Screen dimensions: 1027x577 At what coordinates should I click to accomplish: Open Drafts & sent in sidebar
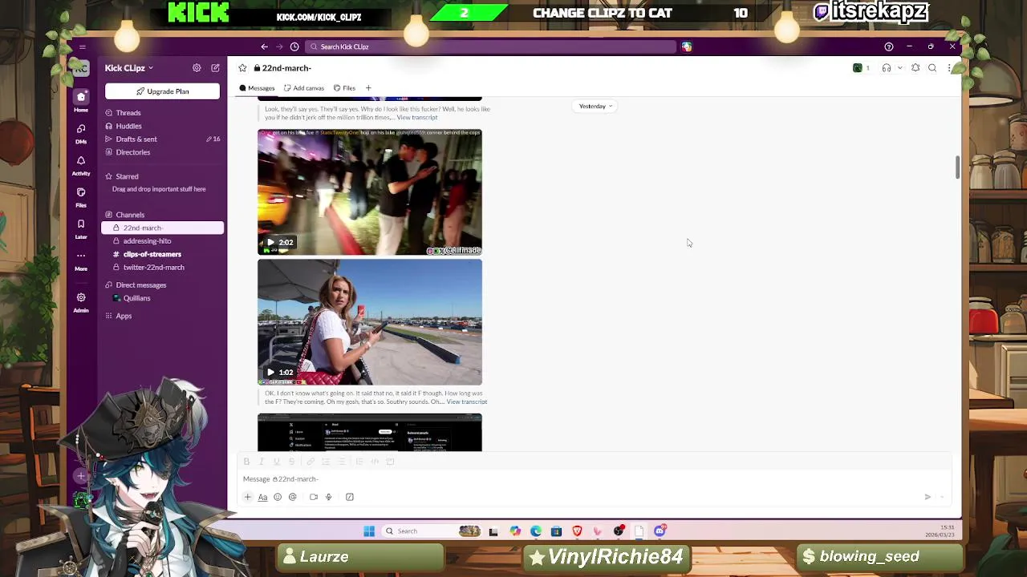click(163, 139)
